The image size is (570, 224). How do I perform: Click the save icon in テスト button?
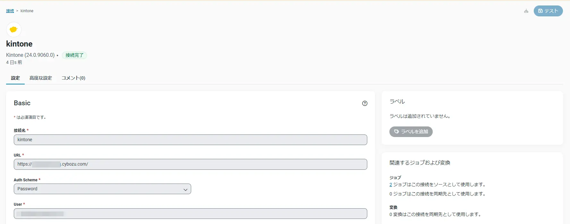[540, 11]
